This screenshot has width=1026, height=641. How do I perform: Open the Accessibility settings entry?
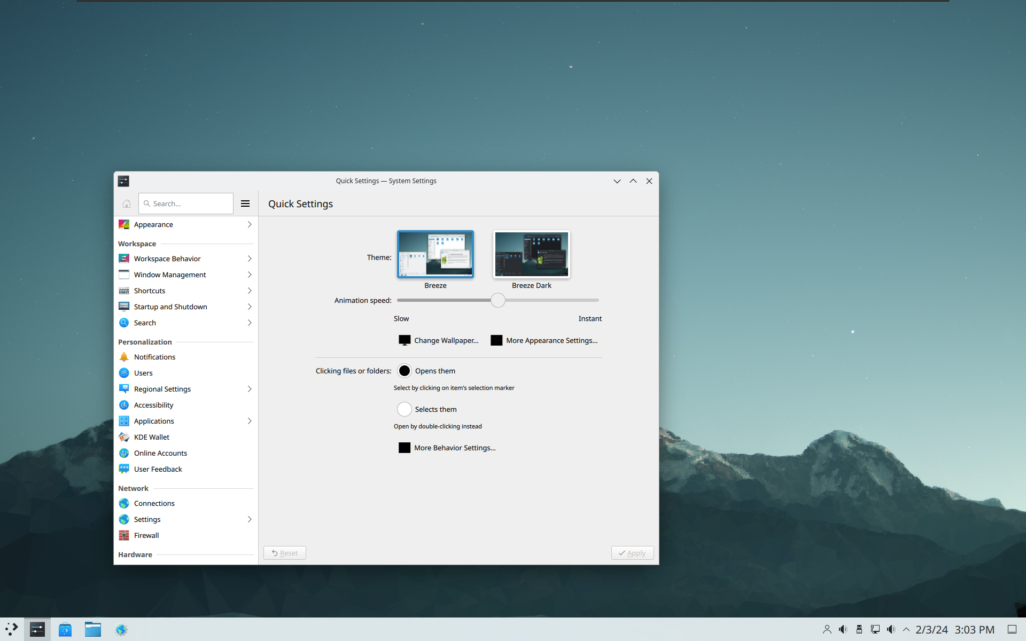pyautogui.click(x=186, y=405)
